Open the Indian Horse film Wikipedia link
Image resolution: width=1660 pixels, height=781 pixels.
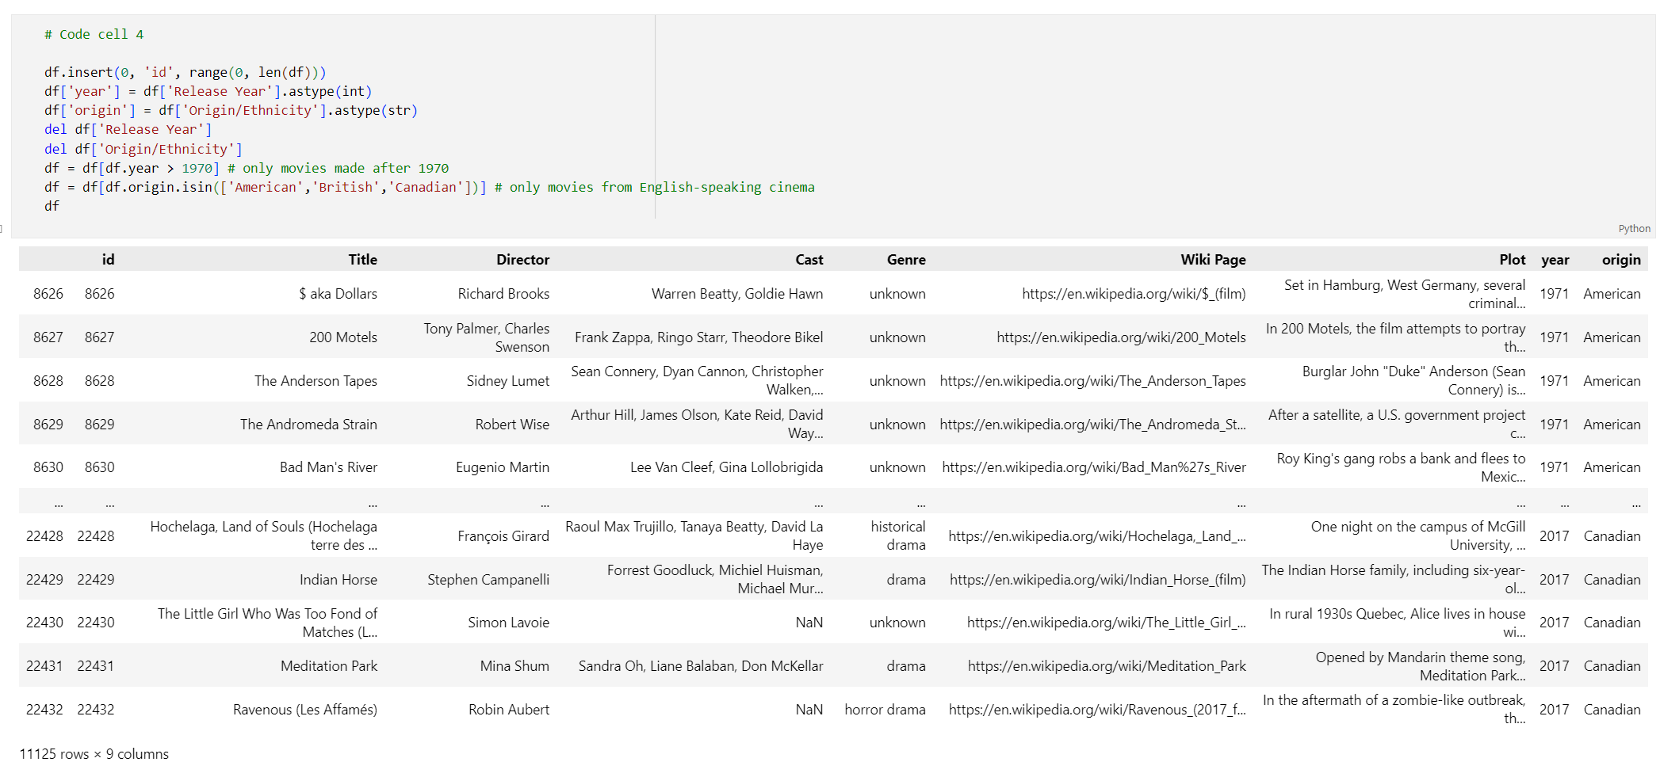(1097, 580)
